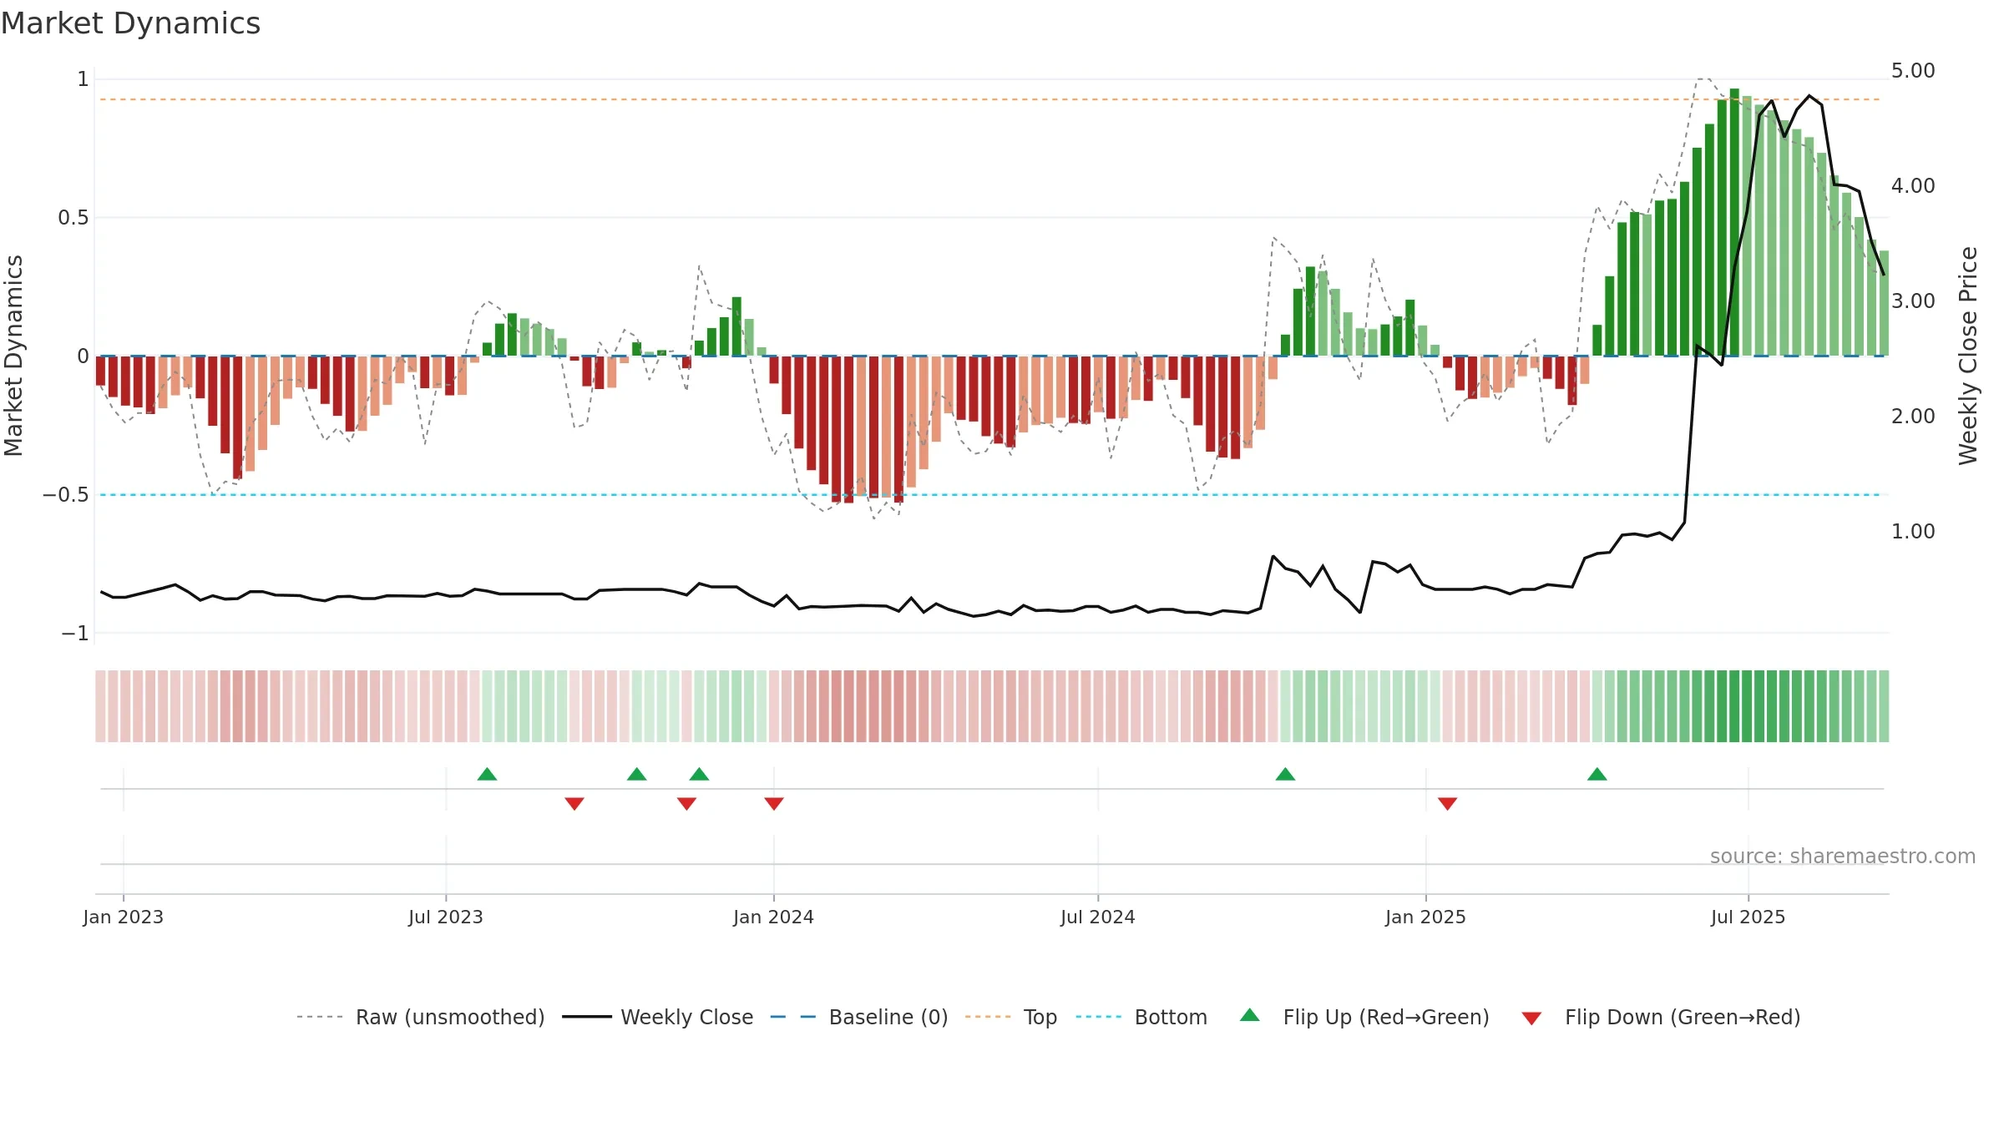Click the Flip Up marker in late November 2023
Image resolution: width=2004 pixels, height=1127 pixels.
(700, 774)
